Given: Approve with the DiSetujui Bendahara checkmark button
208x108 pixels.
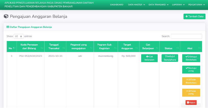Looking at the screenshot, I should [191, 58].
